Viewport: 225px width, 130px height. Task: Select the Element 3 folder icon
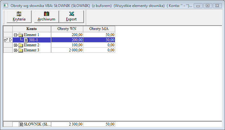(21, 50)
